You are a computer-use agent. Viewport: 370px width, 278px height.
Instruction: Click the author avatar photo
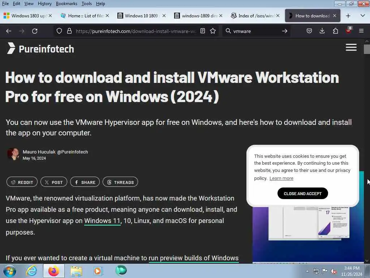pyautogui.click(x=13, y=154)
